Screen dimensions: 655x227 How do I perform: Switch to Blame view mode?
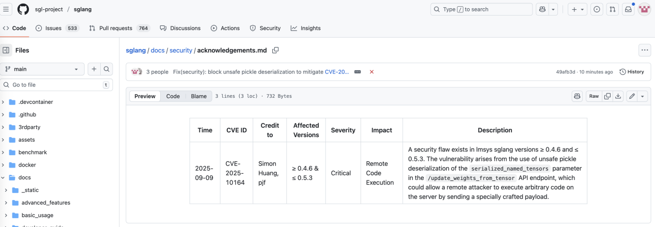pyautogui.click(x=199, y=96)
